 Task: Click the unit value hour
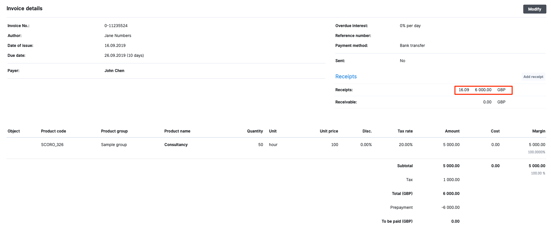(x=273, y=145)
